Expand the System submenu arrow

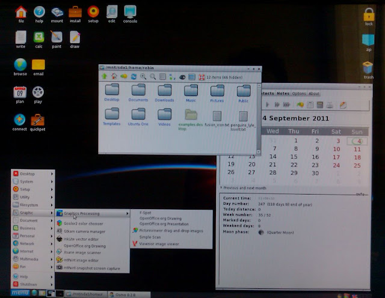click(x=52, y=181)
